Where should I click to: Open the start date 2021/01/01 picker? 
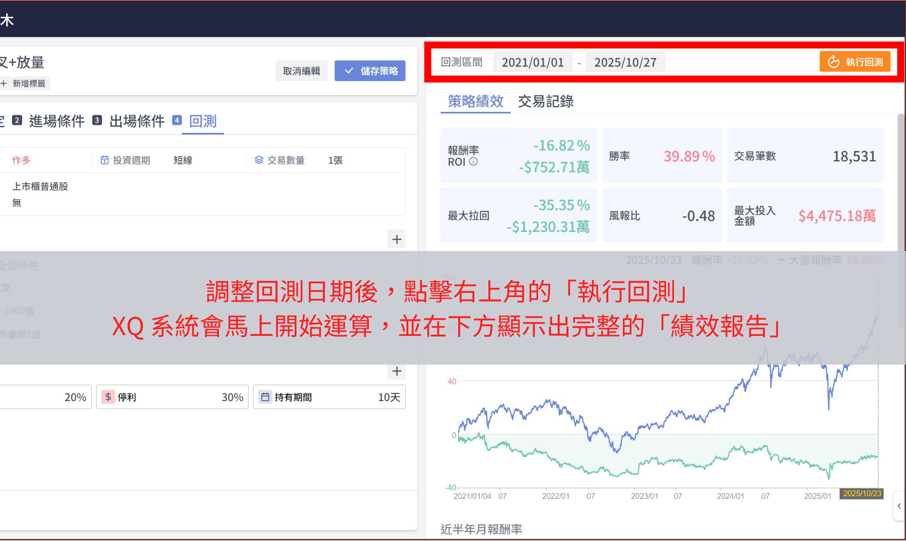(533, 62)
